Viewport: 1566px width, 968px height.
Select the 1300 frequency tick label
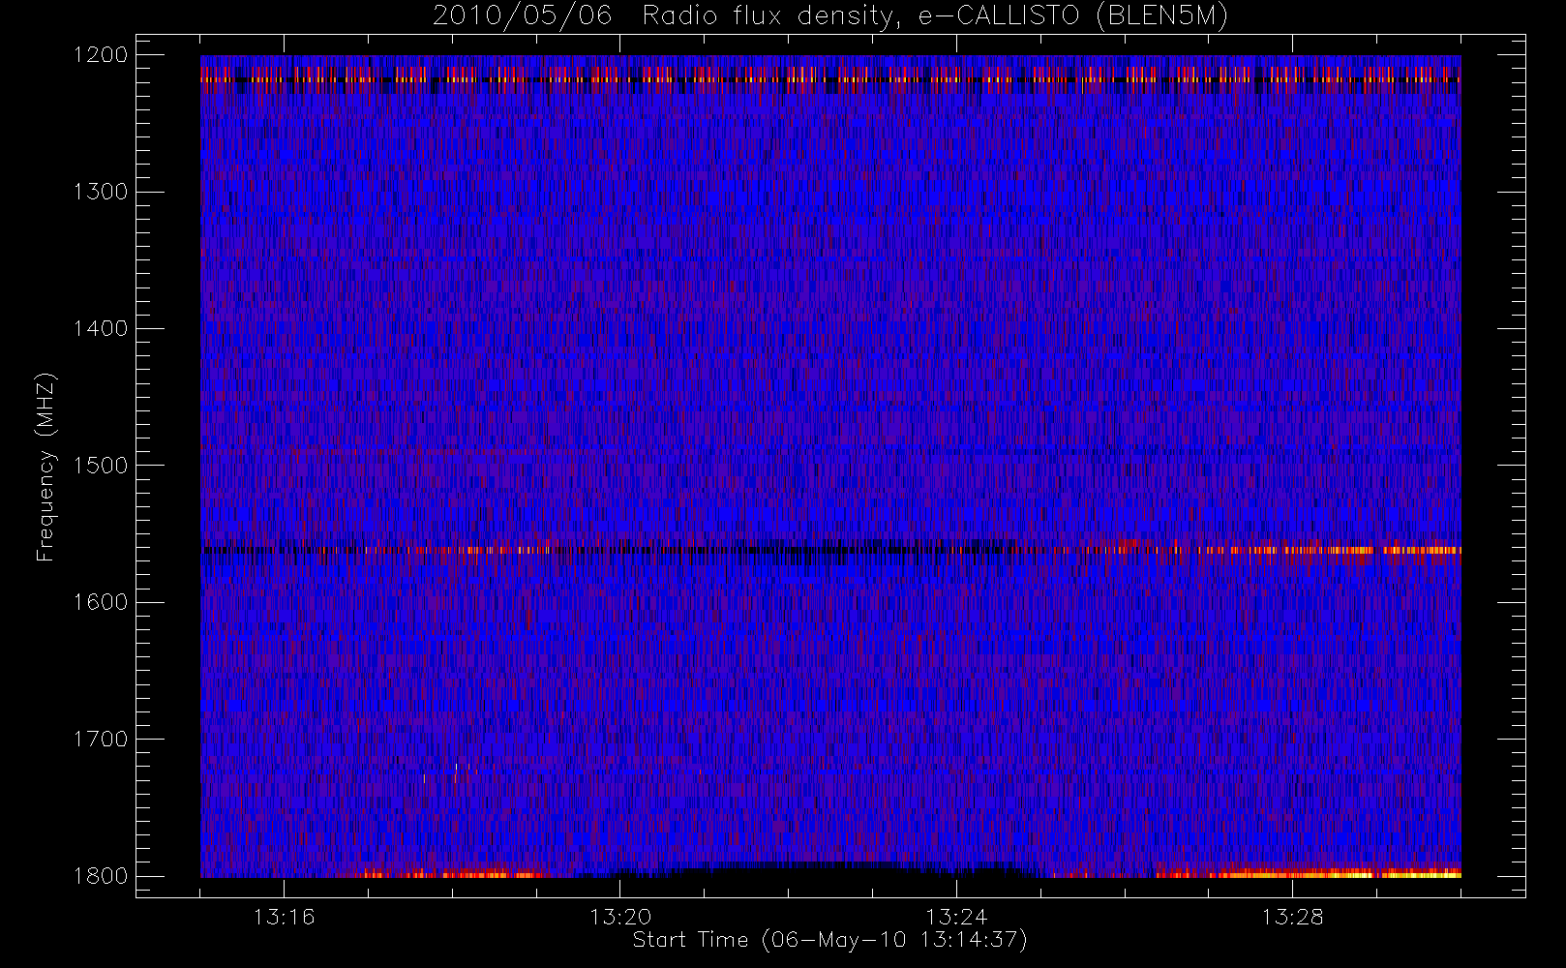pyautogui.click(x=101, y=192)
